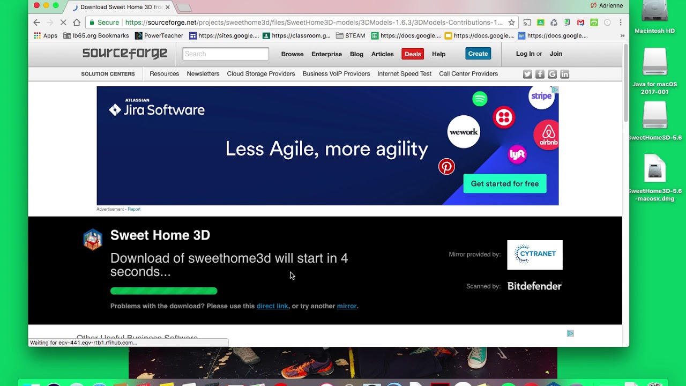This screenshot has height=386, width=686.
Task: Click Get started for free on Jira ad
Action: point(504,184)
